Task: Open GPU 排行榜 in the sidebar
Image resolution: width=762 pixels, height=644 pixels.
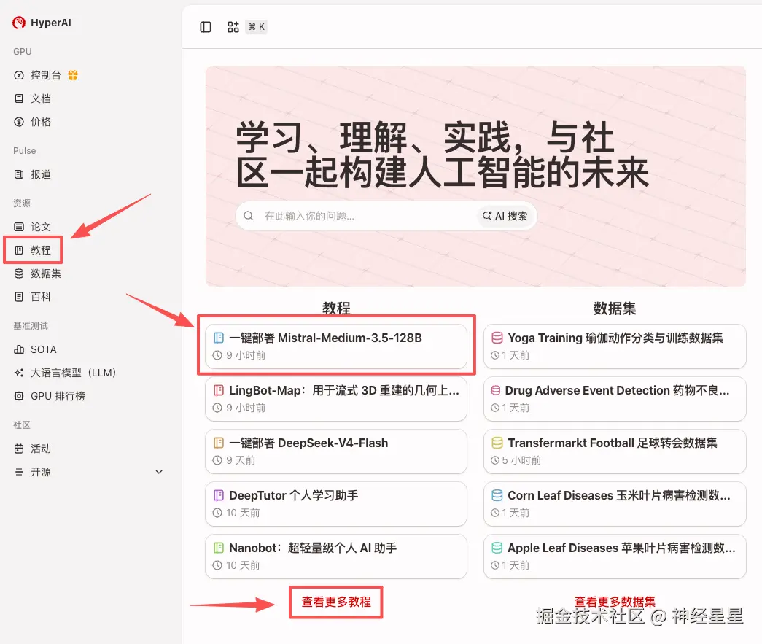Action: pyautogui.click(x=58, y=396)
